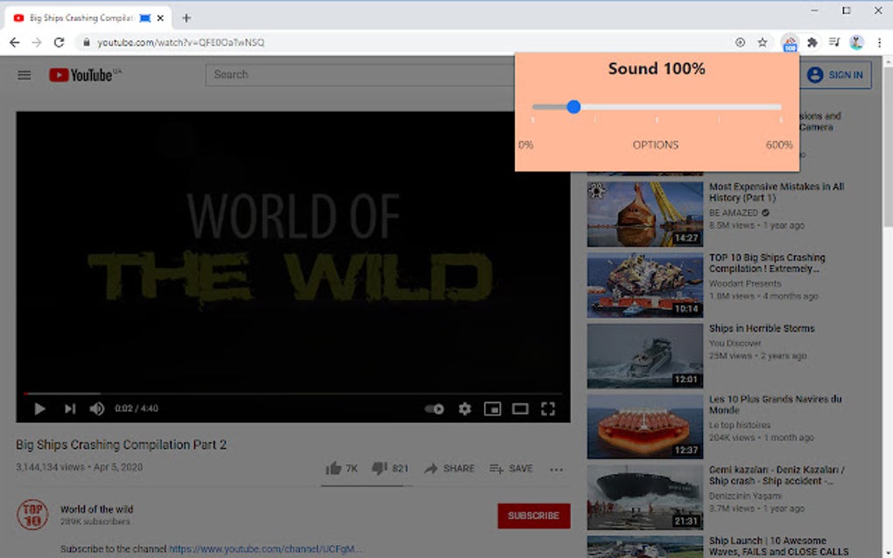This screenshot has height=558, width=893.
Task: Open OPTIONS in the sound popup
Action: [656, 145]
